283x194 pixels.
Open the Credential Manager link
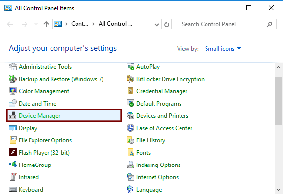tap(162, 91)
